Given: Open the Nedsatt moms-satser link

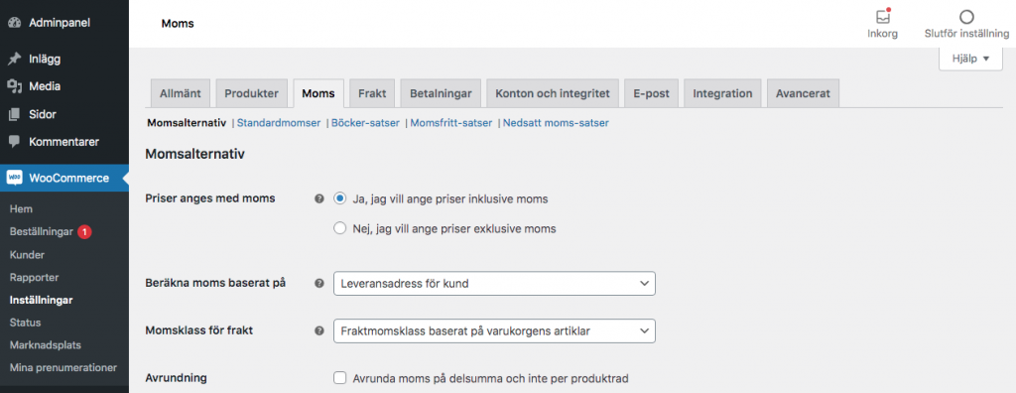Looking at the screenshot, I should pos(556,123).
